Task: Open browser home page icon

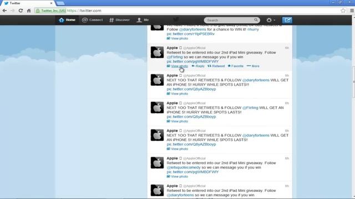Action: pos(29,11)
